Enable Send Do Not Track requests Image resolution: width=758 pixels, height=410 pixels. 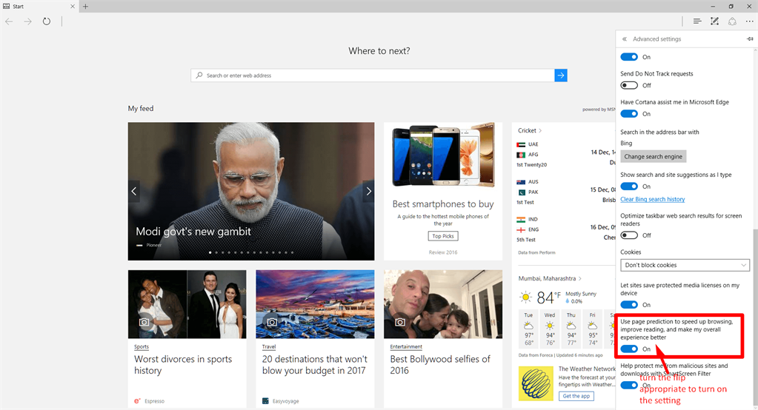click(629, 85)
